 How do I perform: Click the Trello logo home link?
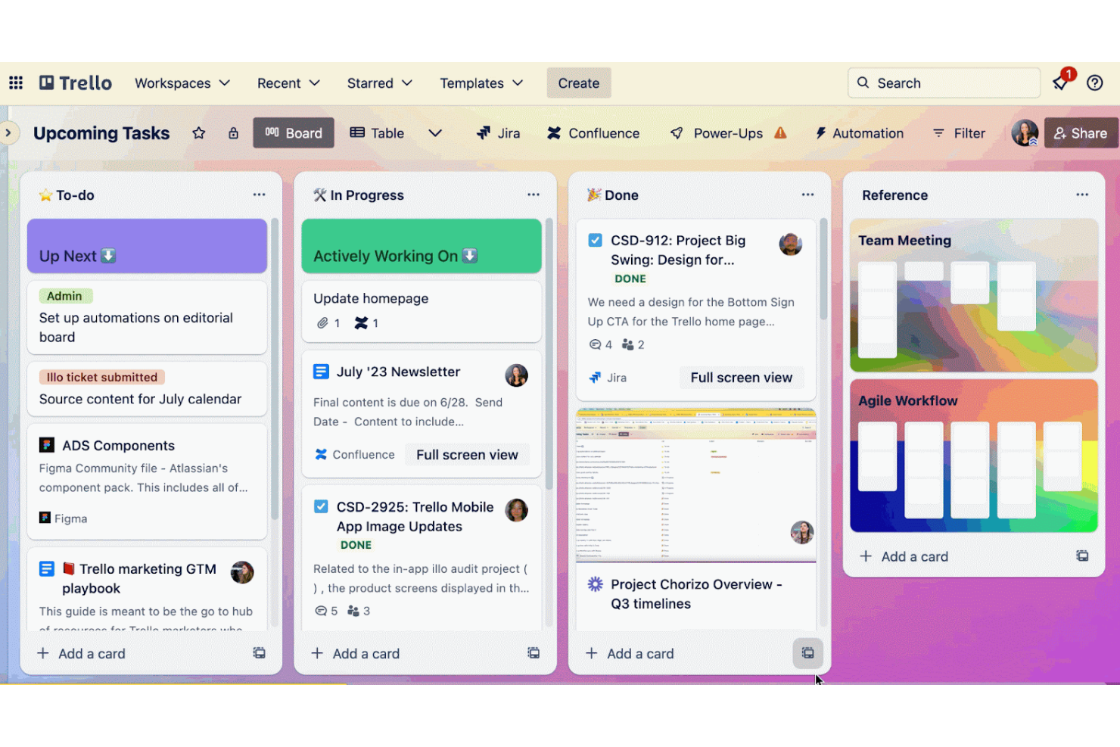point(76,82)
